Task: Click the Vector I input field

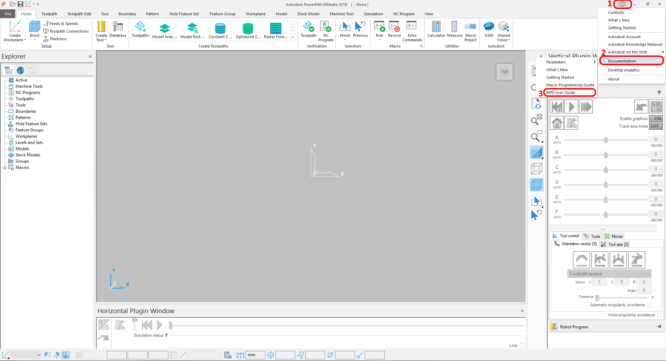Action: 599,282
